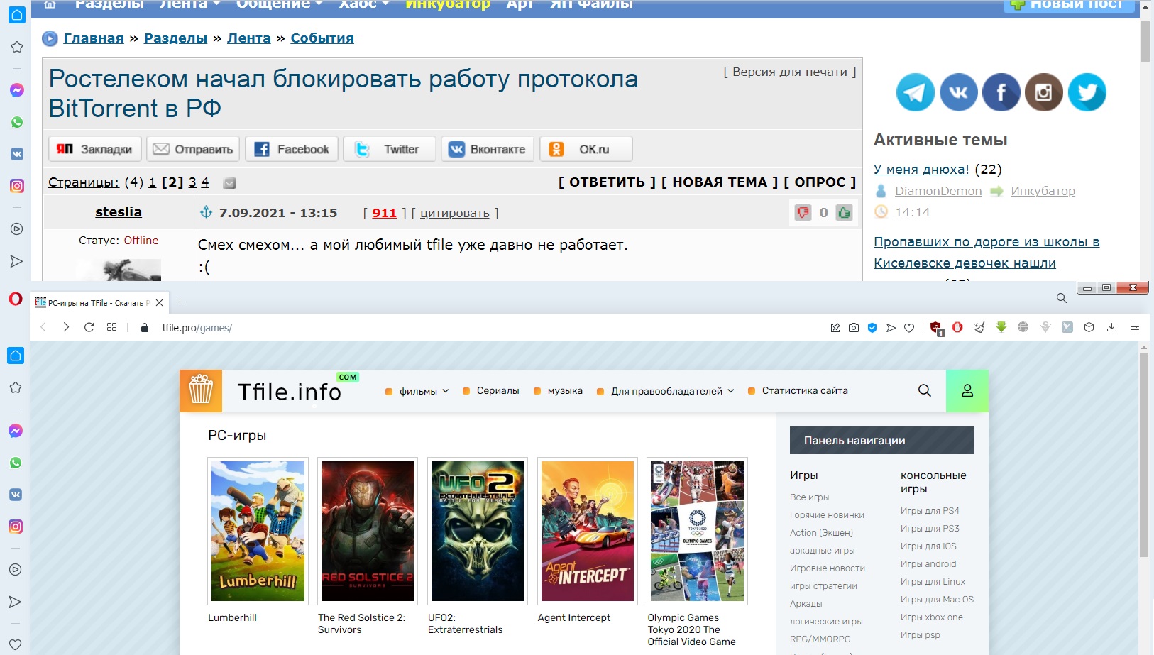Open the Extensions cube icon
The width and height of the screenshot is (1154, 655).
tap(1089, 327)
